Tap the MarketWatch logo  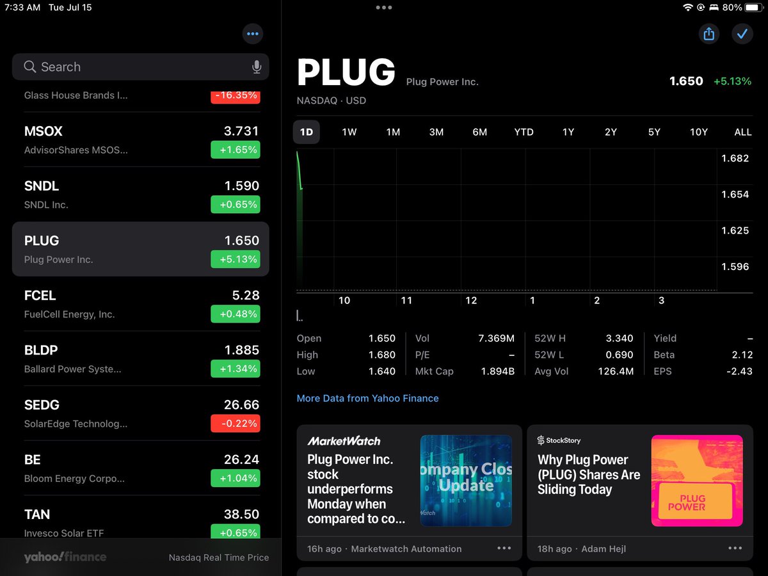pos(344,441)
